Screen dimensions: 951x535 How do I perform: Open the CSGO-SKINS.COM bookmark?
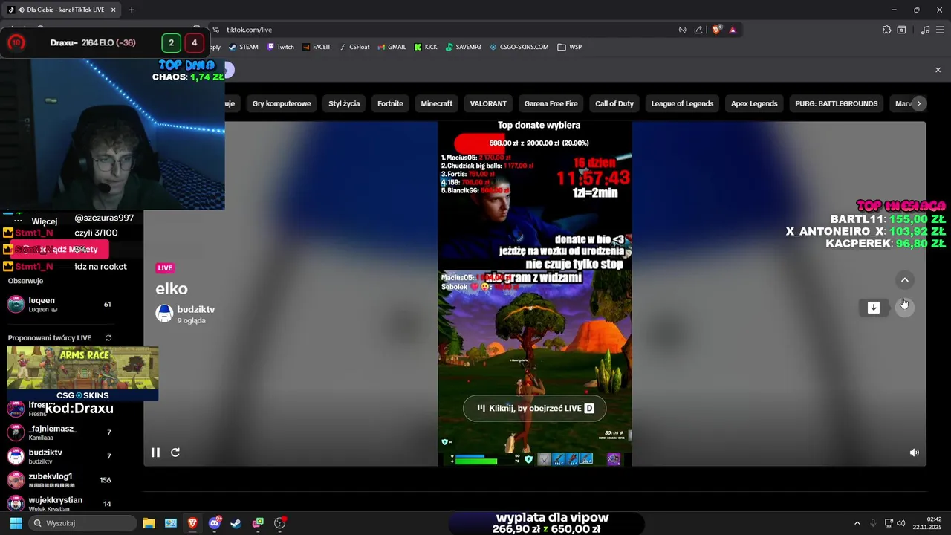(x=519, y=47)
